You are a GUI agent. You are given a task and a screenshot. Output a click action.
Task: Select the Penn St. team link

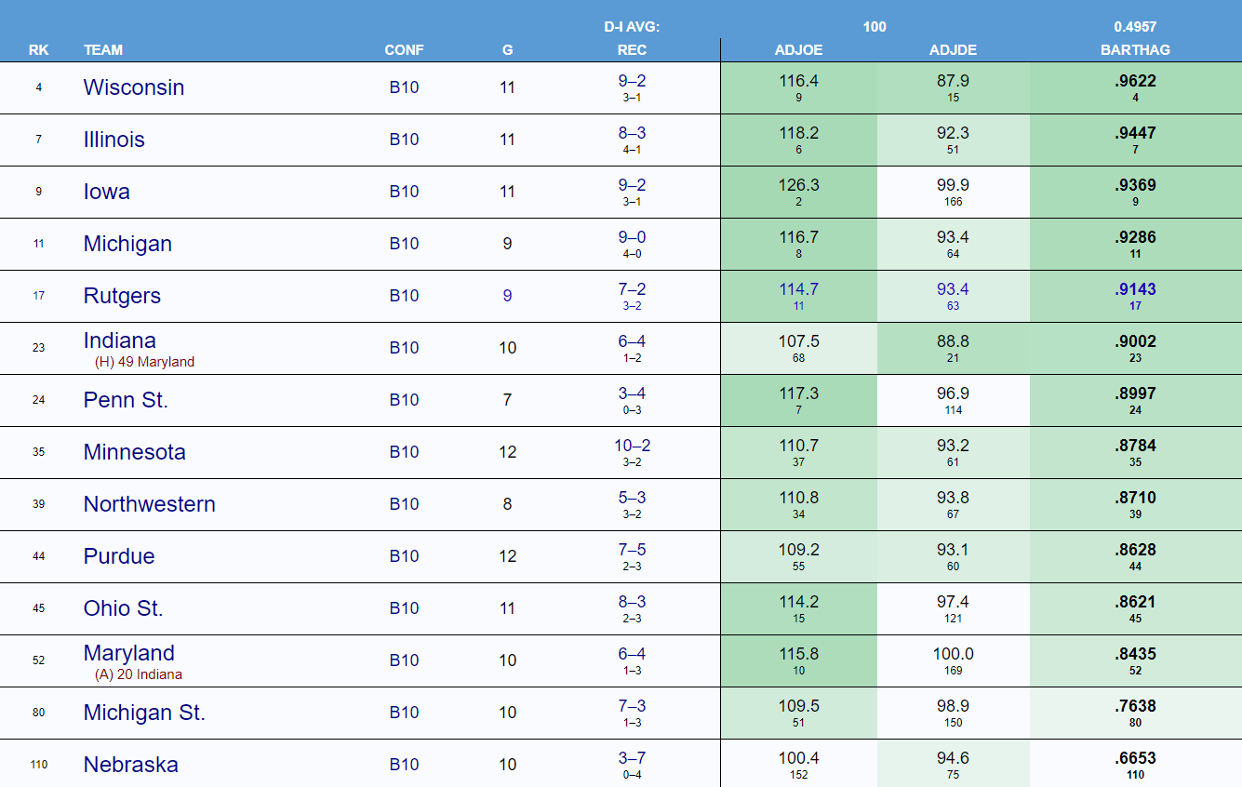[x=125, y=400]
